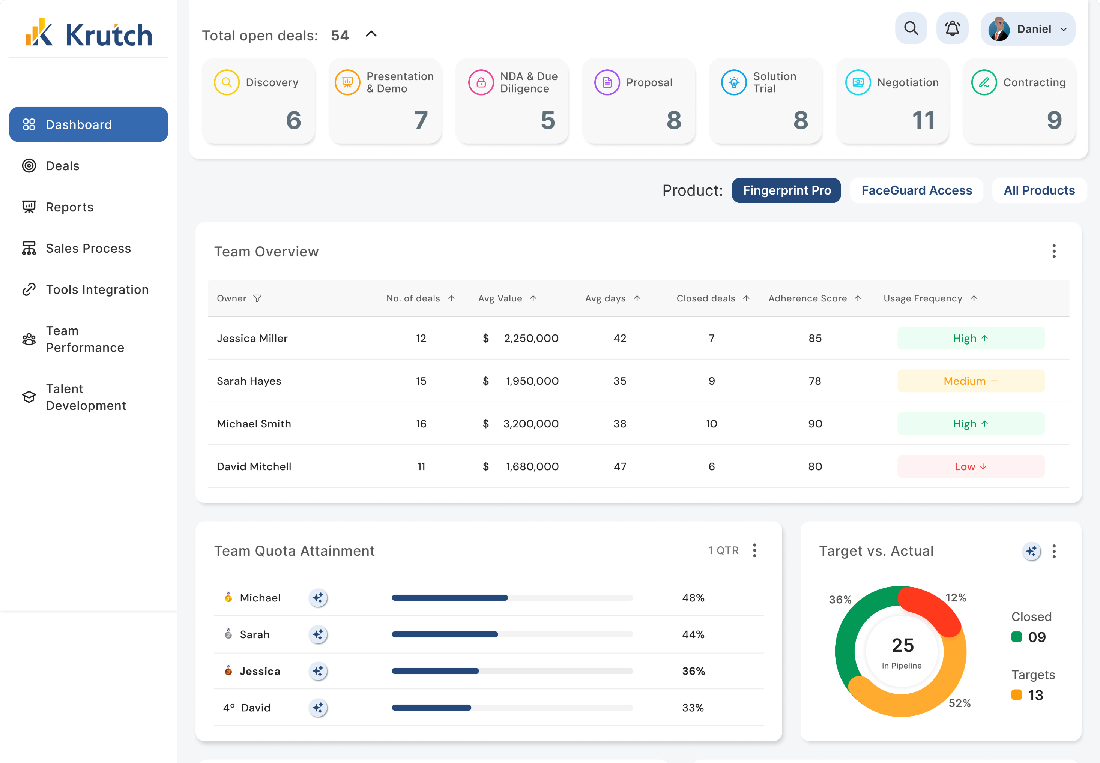Select the Jessica Miller owner name

[252, 338]
